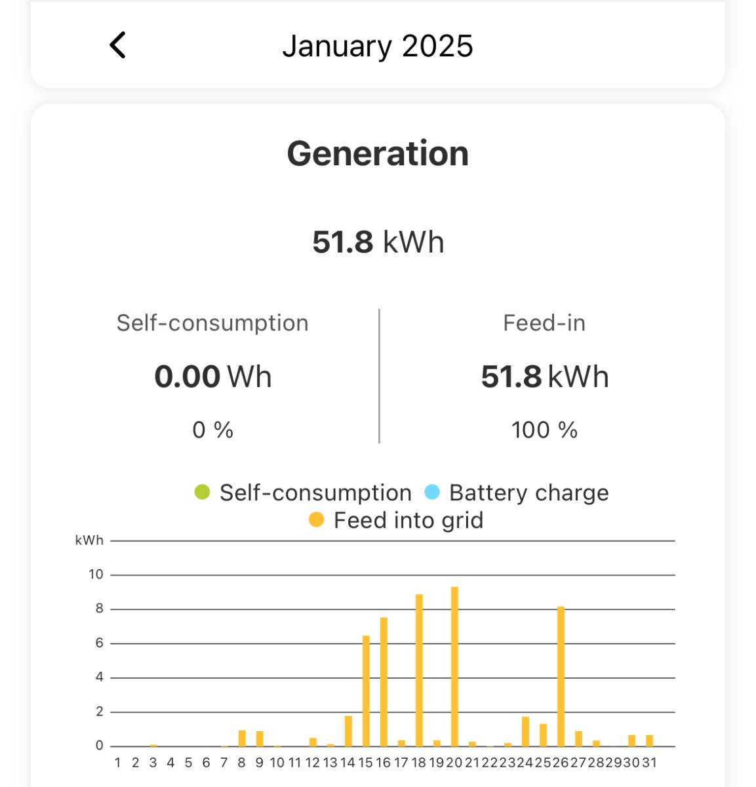
Task: Tap the Feed-in label
Action: coord(544,323)
